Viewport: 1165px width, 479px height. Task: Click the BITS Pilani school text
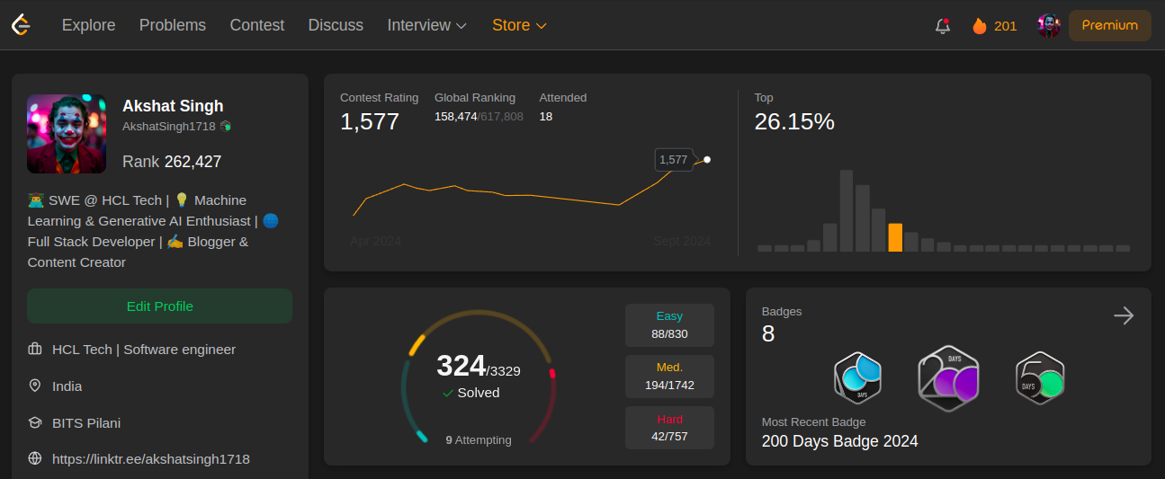(x=86, y=422)
